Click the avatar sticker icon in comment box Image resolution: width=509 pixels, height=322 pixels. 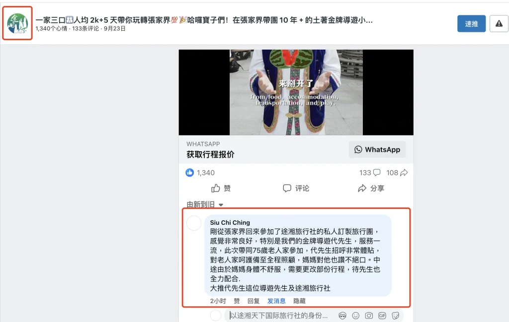[342, 316]
